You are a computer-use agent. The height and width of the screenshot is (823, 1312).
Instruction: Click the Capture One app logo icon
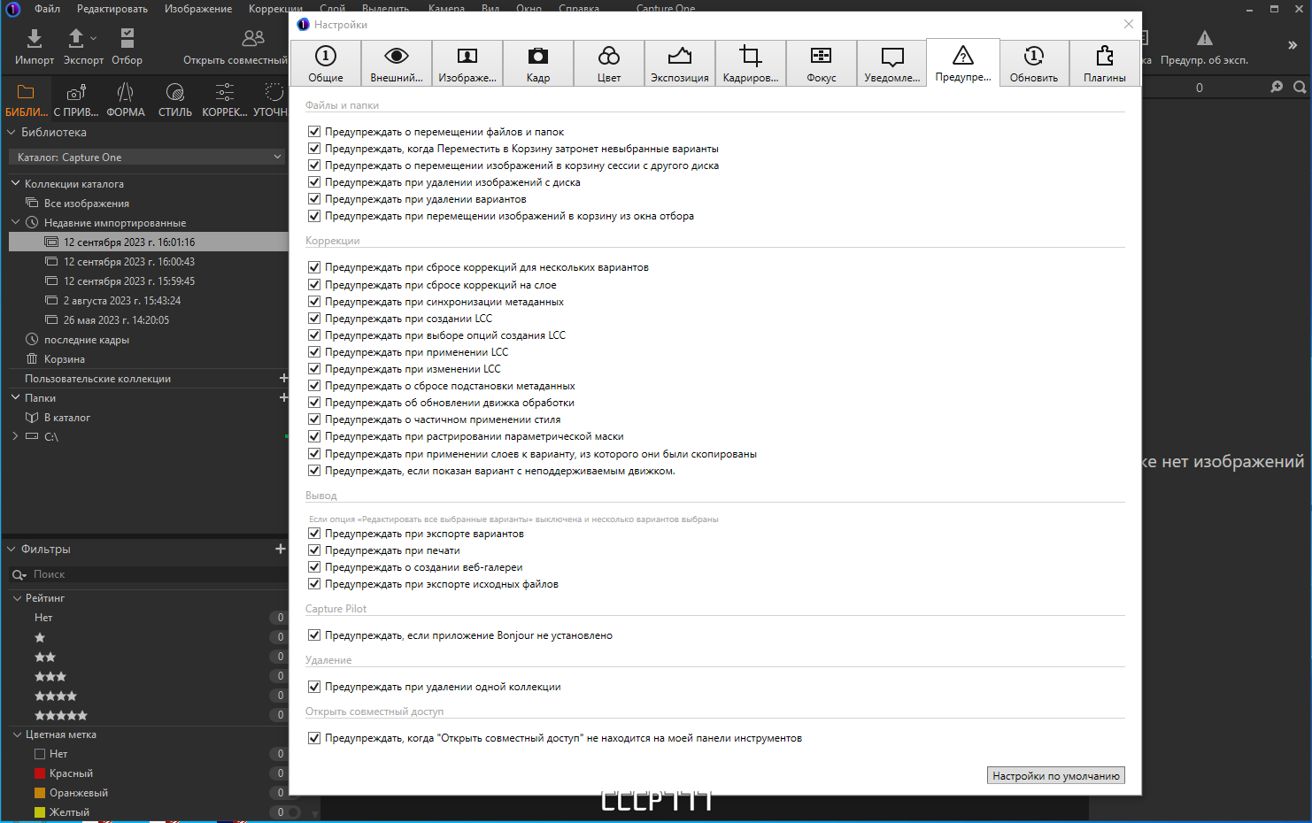12,9
